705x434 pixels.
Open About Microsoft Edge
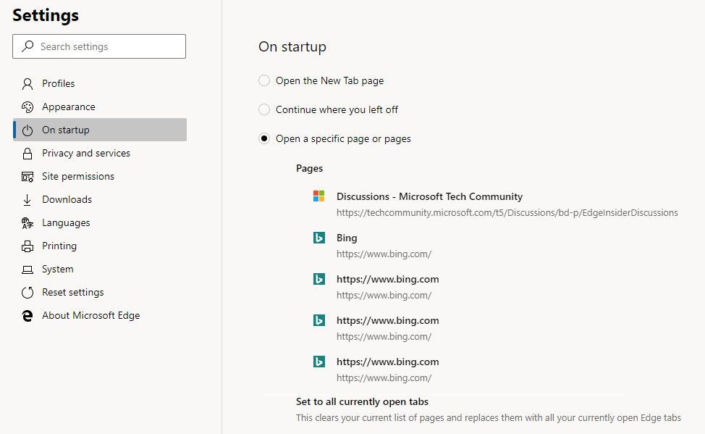click(100, 316)
